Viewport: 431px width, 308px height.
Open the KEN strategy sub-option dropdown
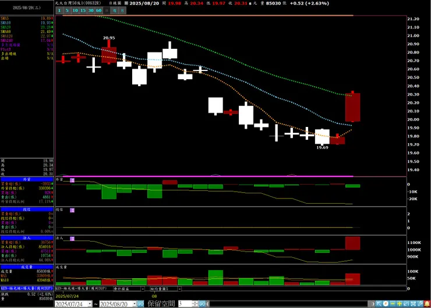coord(143,289)
